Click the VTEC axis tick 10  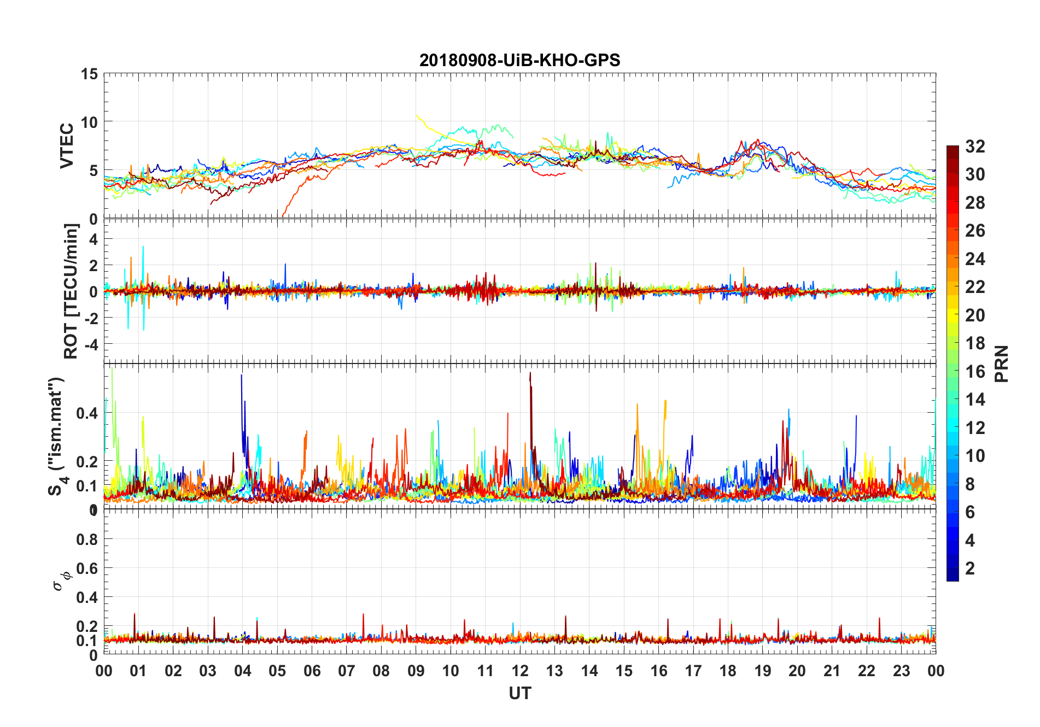[89, 122]
